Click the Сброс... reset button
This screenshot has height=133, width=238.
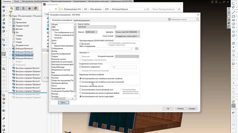pos(64,103)
